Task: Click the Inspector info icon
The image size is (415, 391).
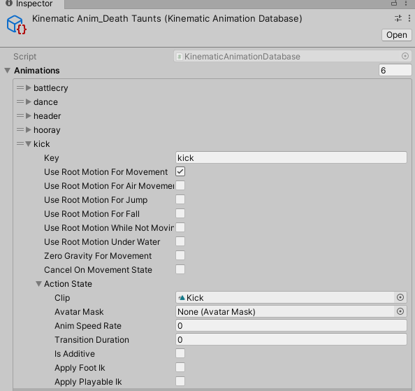Action: click(9, 3)
